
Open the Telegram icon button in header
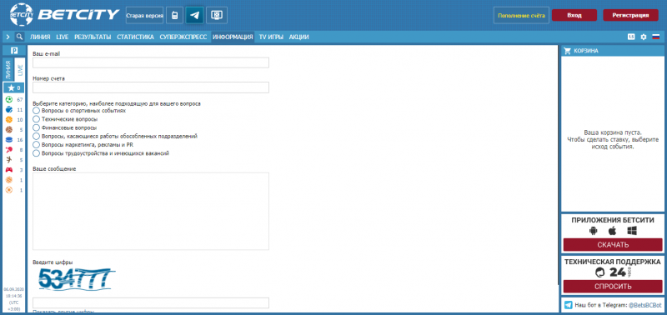[x=195, y=15]
